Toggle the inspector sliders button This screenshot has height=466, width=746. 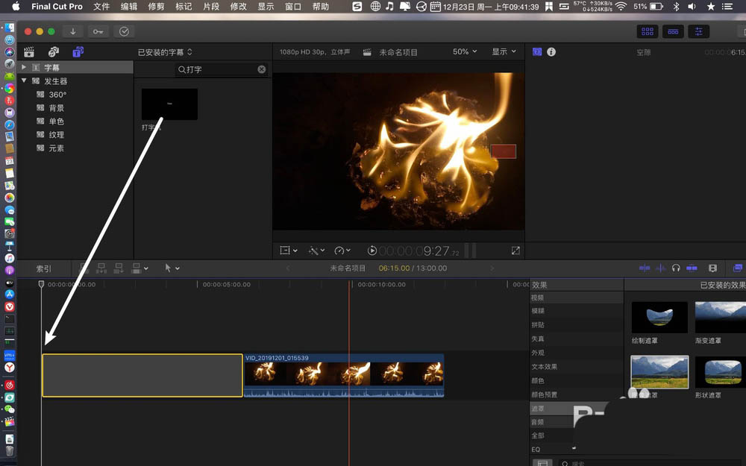[698, 31]
